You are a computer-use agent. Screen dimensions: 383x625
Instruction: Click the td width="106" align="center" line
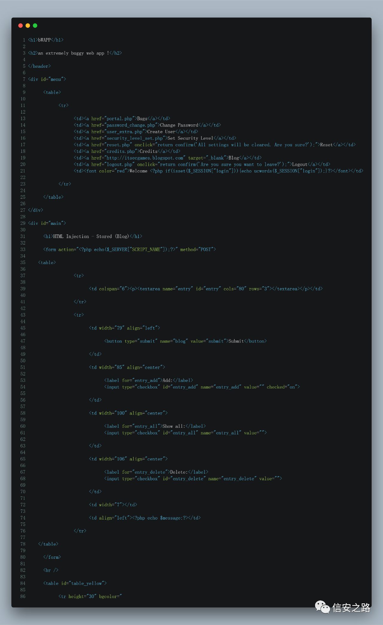(128, 459)
